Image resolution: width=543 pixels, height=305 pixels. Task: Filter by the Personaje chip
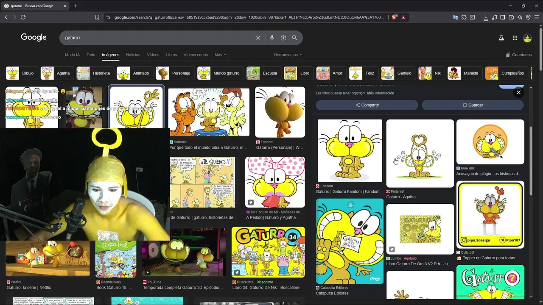pyautogui.click(x=175, y=73)
